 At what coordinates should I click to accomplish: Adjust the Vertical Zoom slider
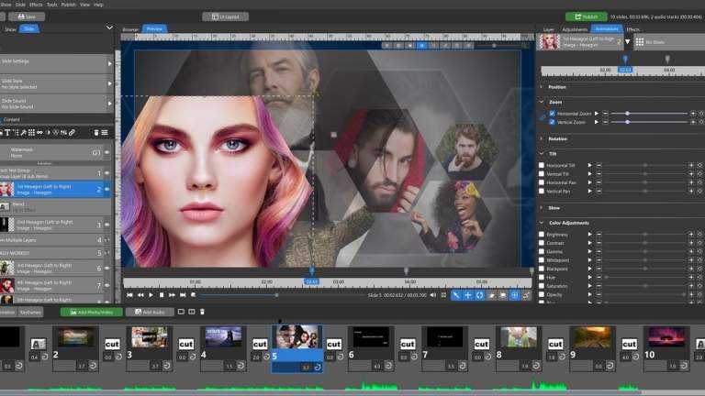(x=649, y=122)
